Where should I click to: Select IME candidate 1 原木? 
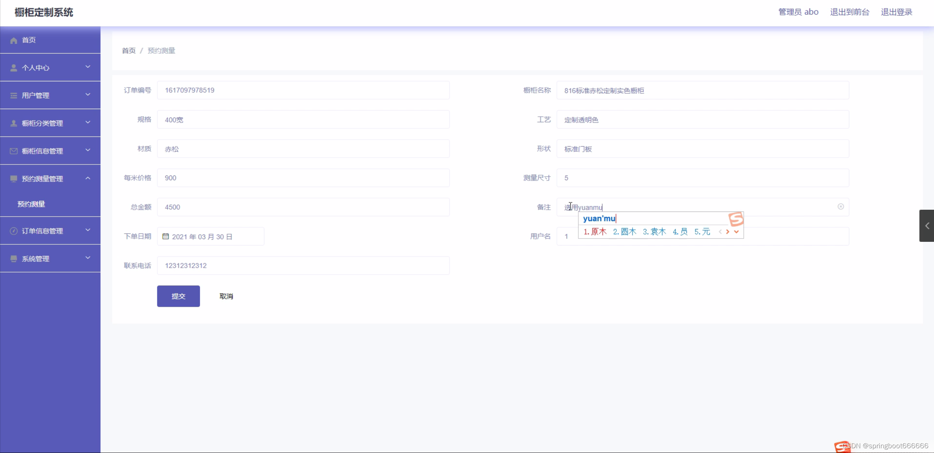click(595, 232)
